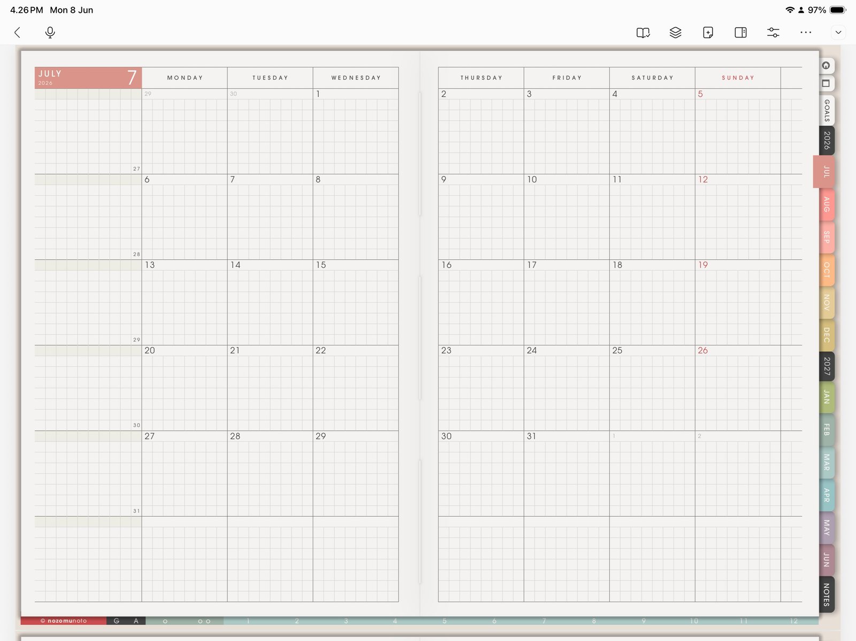Select date 25 on Saturday

(x=617, y=351)
